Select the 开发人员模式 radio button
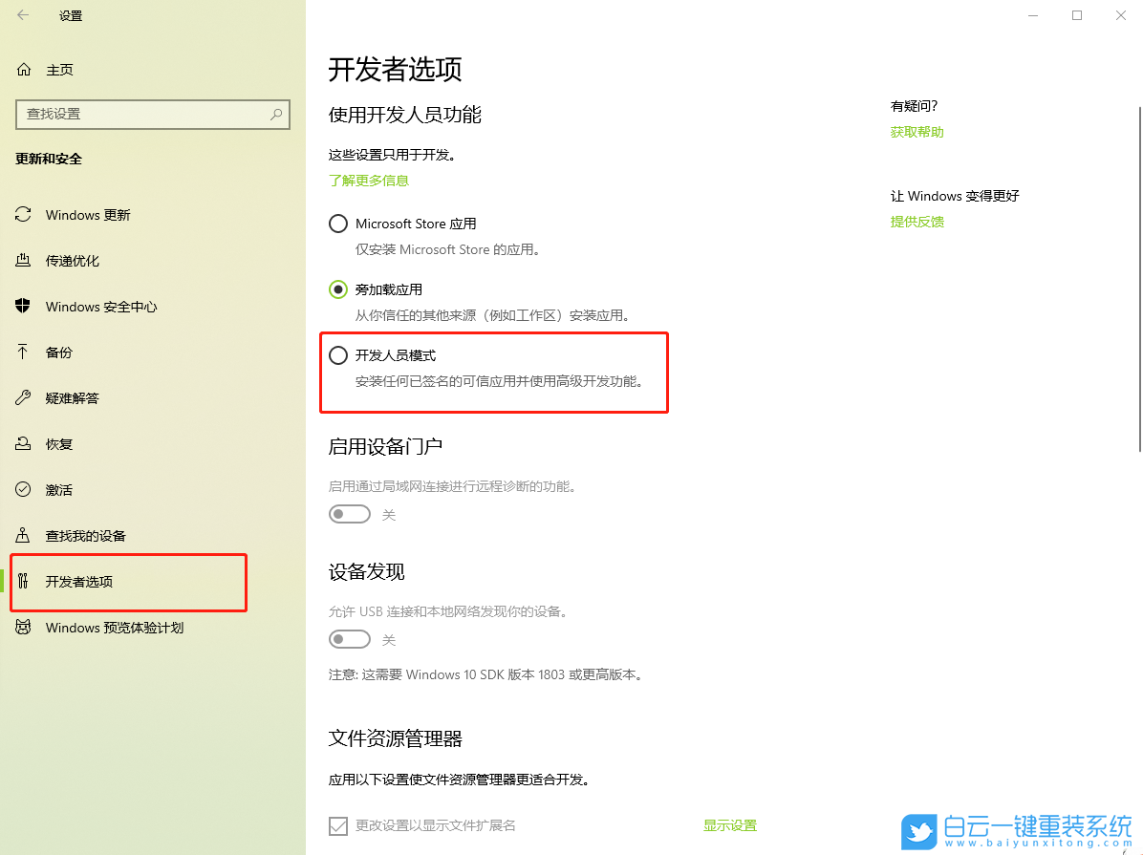 click(x=337, y=354)
